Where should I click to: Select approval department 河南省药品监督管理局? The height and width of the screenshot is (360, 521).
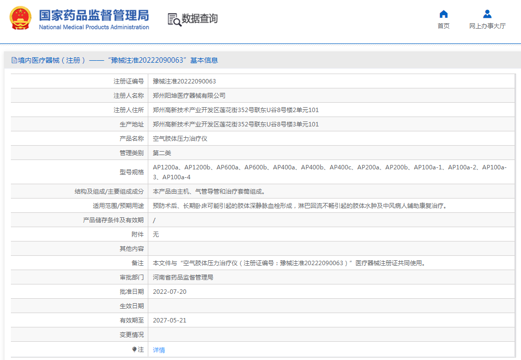pos(183,277)
